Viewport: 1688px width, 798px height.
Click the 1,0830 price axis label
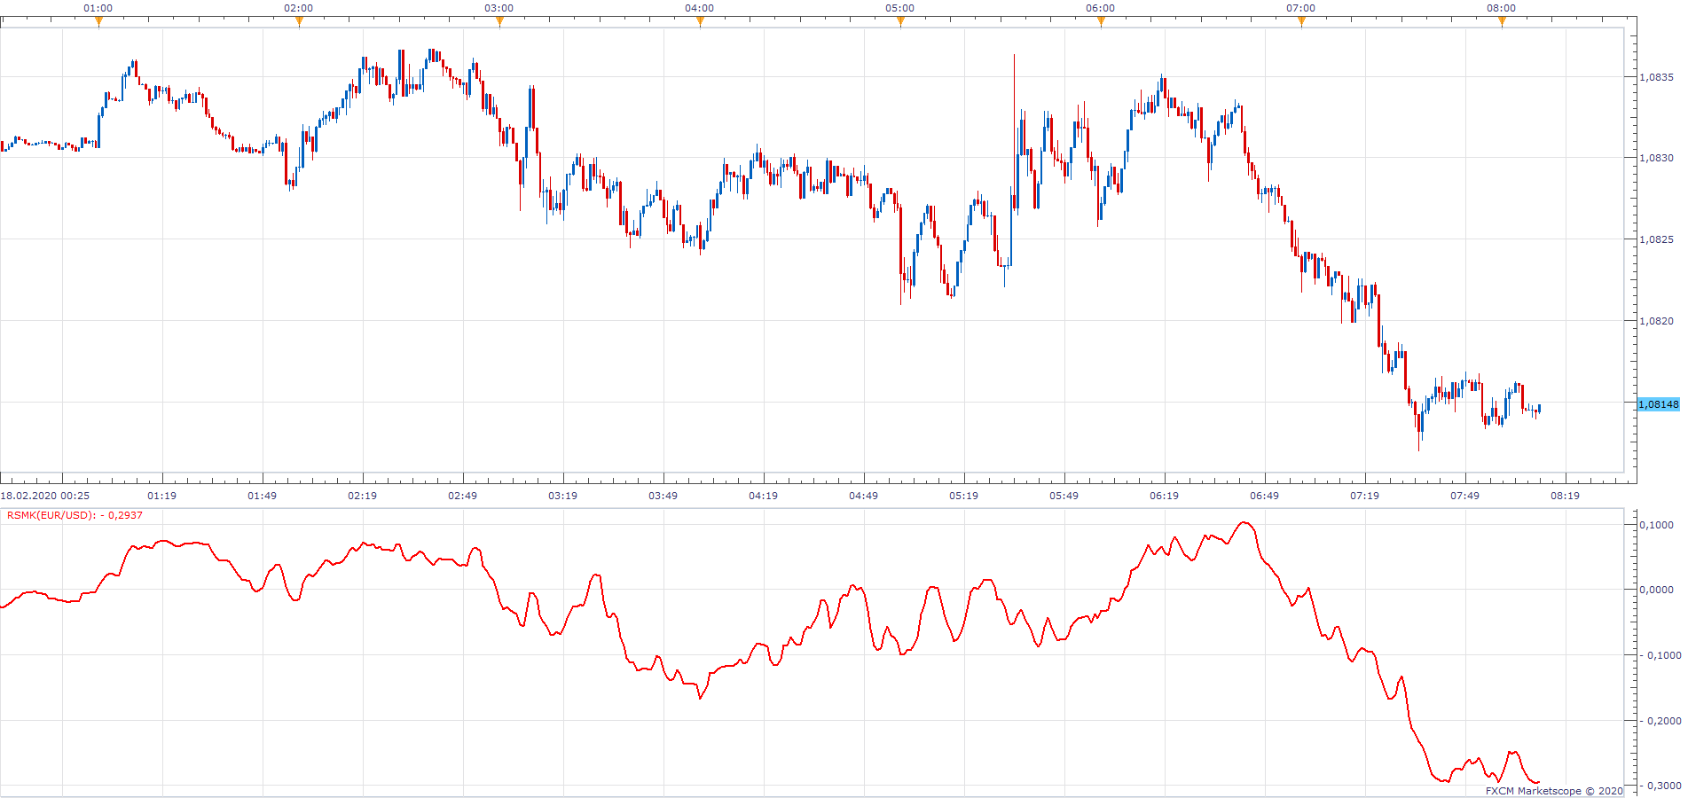(x=1656, y=158)
